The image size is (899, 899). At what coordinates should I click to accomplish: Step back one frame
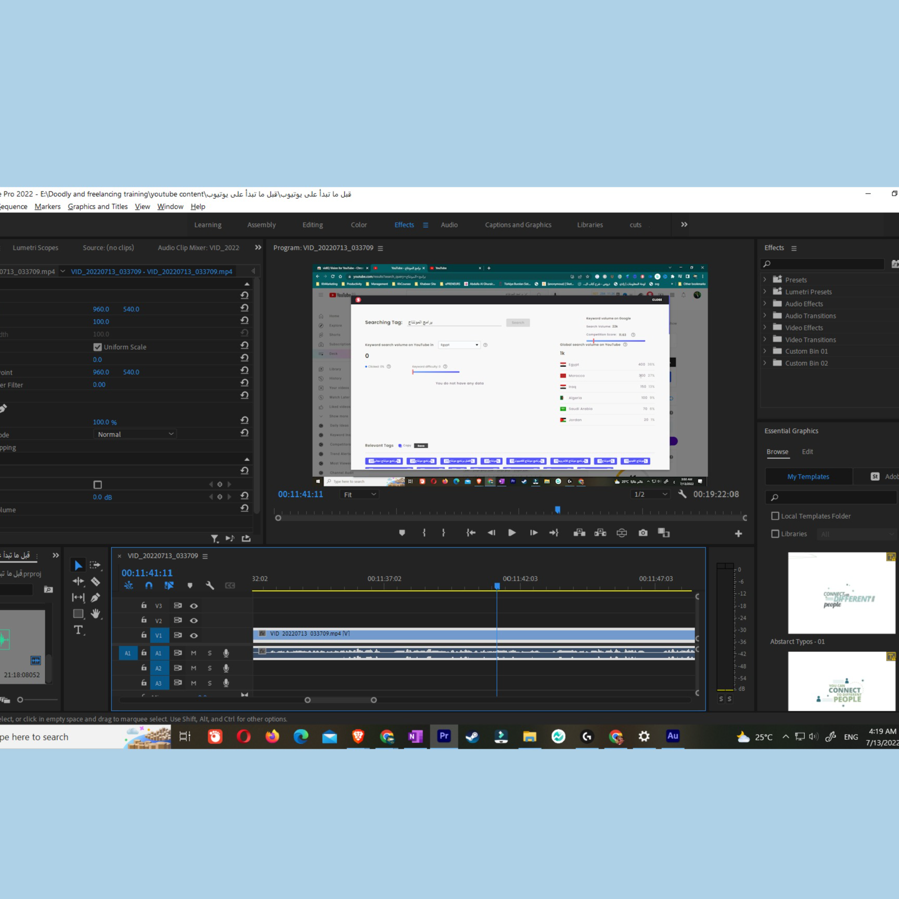491,533
